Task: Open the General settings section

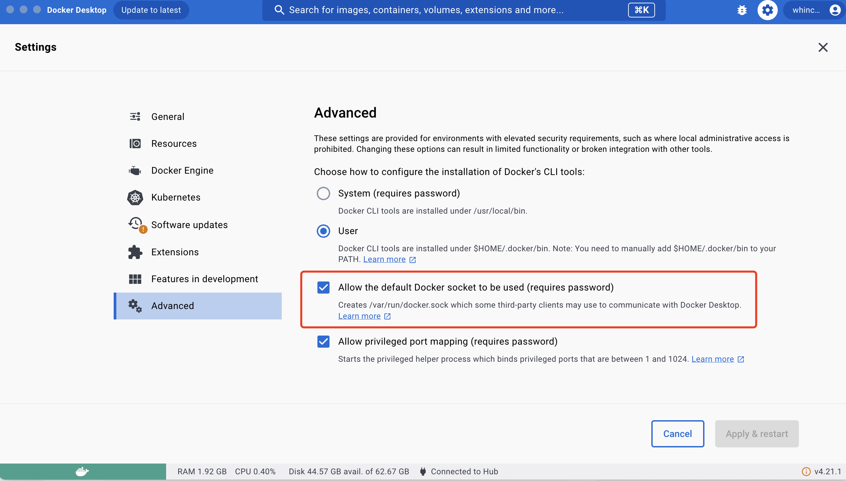Action: click(167, 117)
